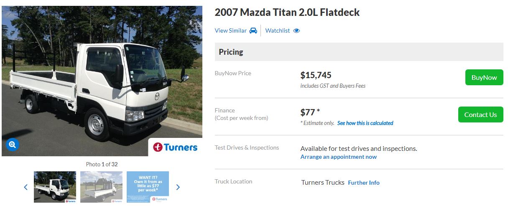Open the View Similar link
This screenshot has width=508, height=206.
(x=230, y=31)
